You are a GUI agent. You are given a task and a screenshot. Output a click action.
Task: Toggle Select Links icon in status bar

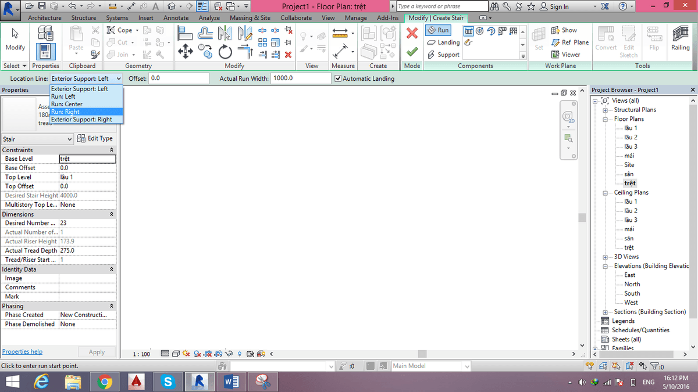590,366
